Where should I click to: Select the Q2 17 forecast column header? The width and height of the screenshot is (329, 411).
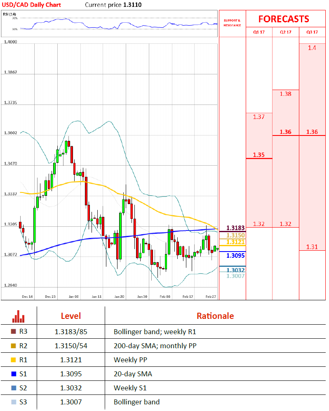285,32
